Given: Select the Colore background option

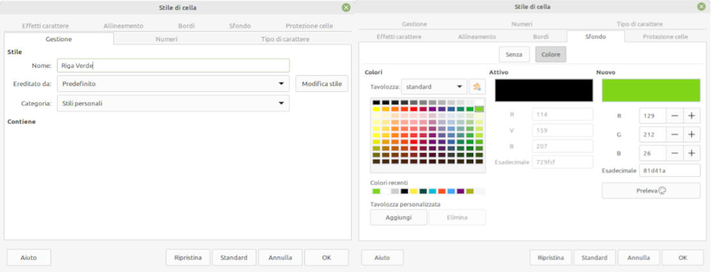Looking at the screenshot, I should click(551, 54).
